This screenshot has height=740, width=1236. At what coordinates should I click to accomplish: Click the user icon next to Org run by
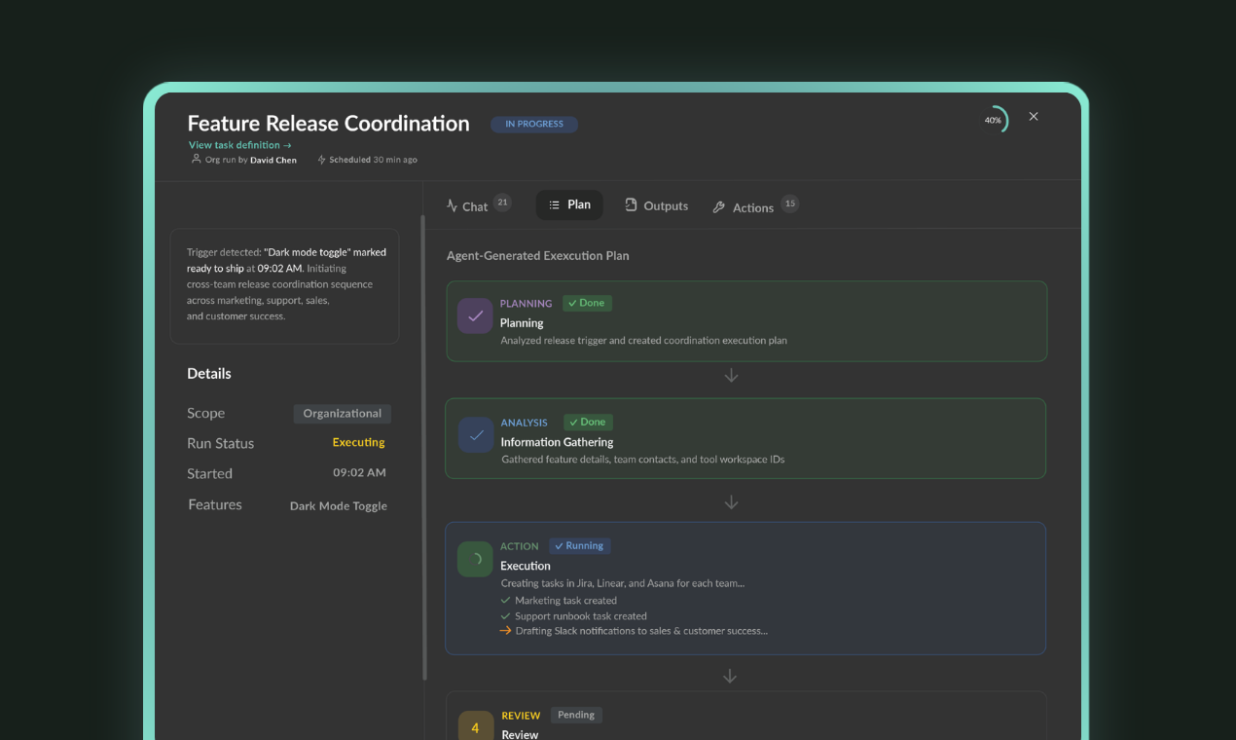tap(196, 159)
